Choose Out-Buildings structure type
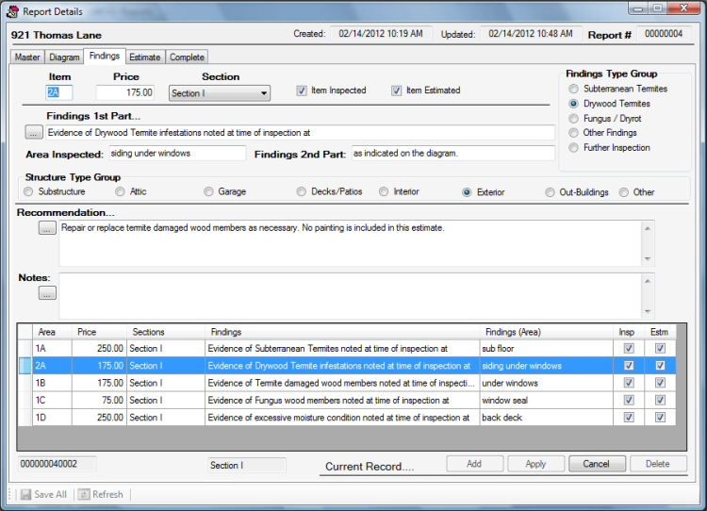 pyautogui.click(x=550, y=192)
